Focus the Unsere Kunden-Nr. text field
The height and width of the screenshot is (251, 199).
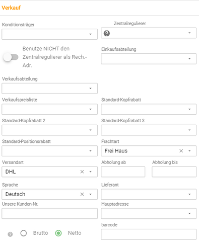(49, 213)
